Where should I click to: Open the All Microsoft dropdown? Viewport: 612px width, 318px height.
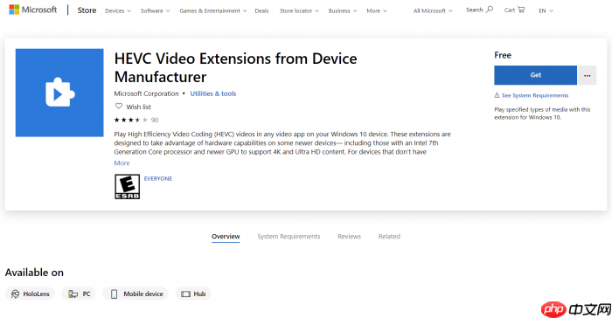point(433,11)
